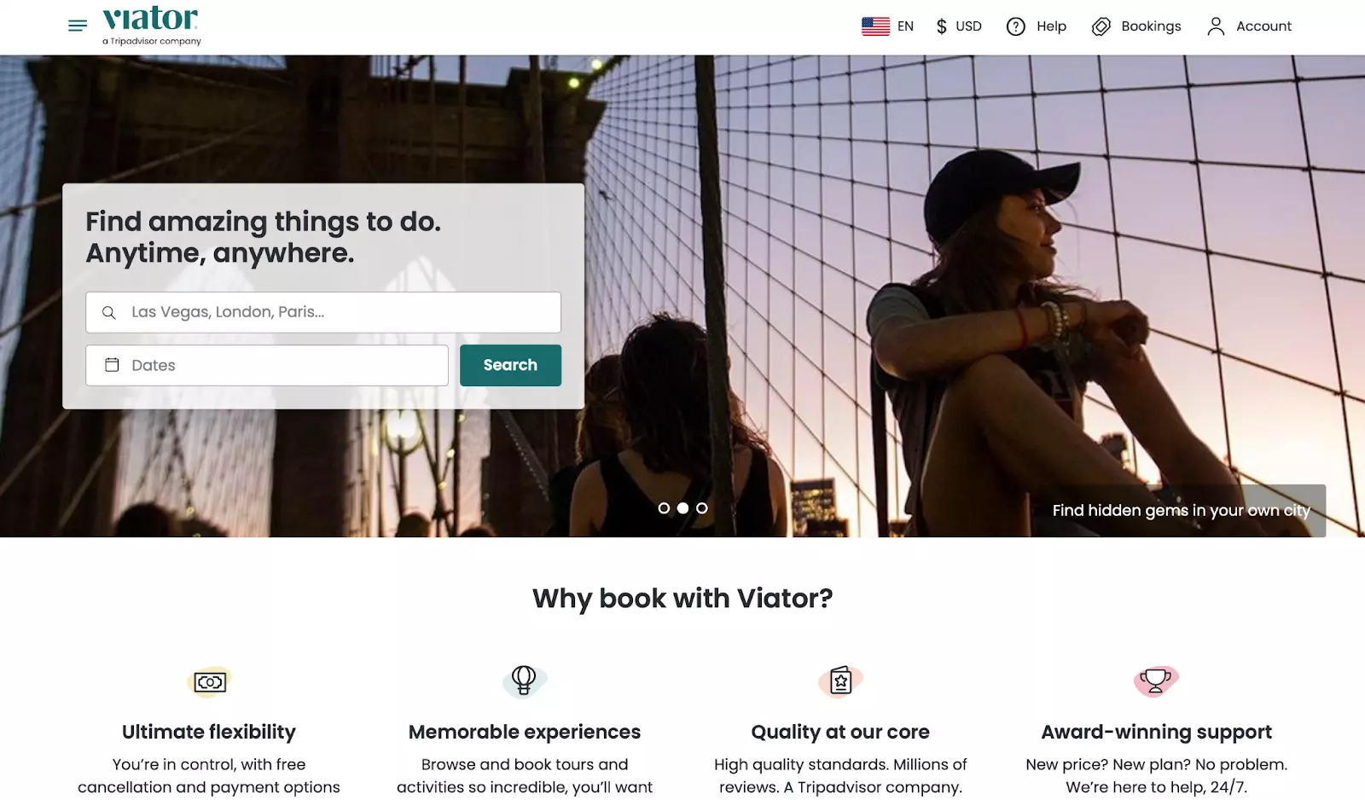The height and width of the screenshot is (800, 1365).
Task: Click the dollar sign currency icon
Action: coord(941,26)
